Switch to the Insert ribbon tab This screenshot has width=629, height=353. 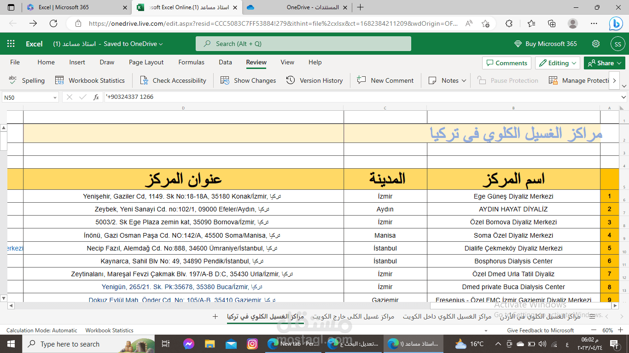click(77, 62)
